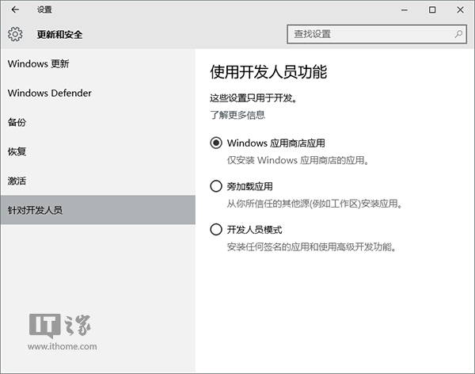Go to the 备份 settings page
The image size is (475, 374).
(17, 122)
